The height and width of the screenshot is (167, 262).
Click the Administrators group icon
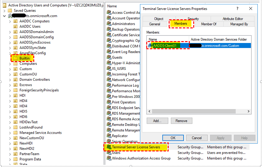pyautogui.click(x=109, y=23)
